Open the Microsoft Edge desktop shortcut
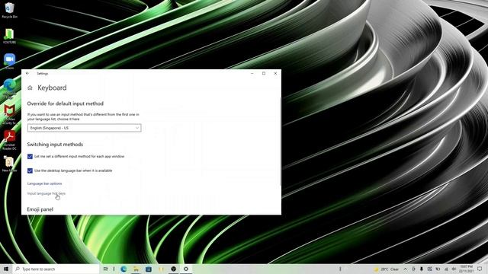The image size is (488, 274). 9,88
